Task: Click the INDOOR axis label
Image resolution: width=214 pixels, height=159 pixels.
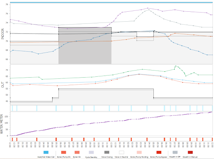Action: coord(3,34)
